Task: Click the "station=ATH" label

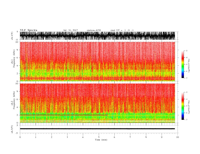Action: click(94, 30)
